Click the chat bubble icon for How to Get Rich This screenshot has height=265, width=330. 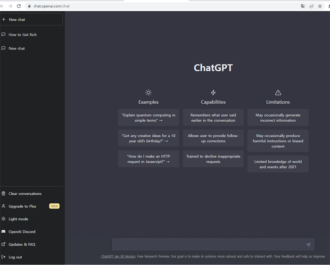(x=3, y=34)
